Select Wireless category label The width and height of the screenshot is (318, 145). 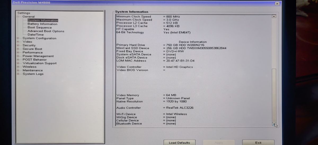pyautogui.click(x=29, y=67)
